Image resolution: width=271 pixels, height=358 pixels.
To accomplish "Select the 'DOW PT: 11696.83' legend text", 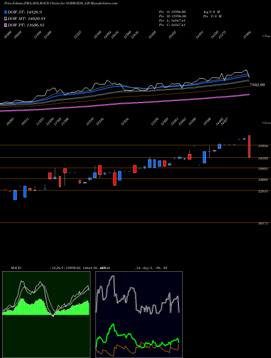I will click(26, 25).
